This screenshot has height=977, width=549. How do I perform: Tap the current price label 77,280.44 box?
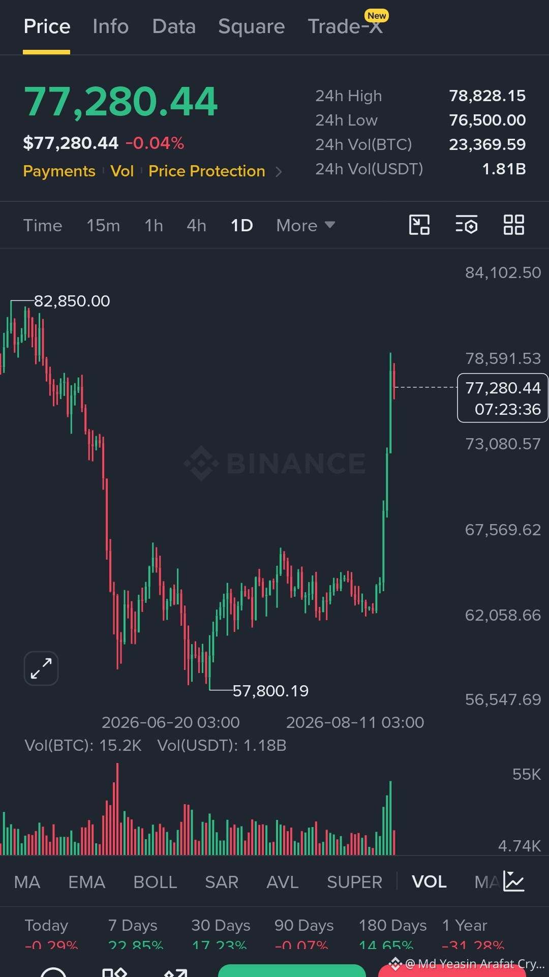[503, 398]
